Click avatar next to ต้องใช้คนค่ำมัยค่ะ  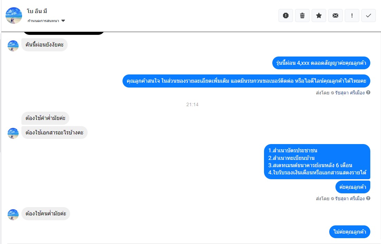pyautogui.click(x=13, y=214)
